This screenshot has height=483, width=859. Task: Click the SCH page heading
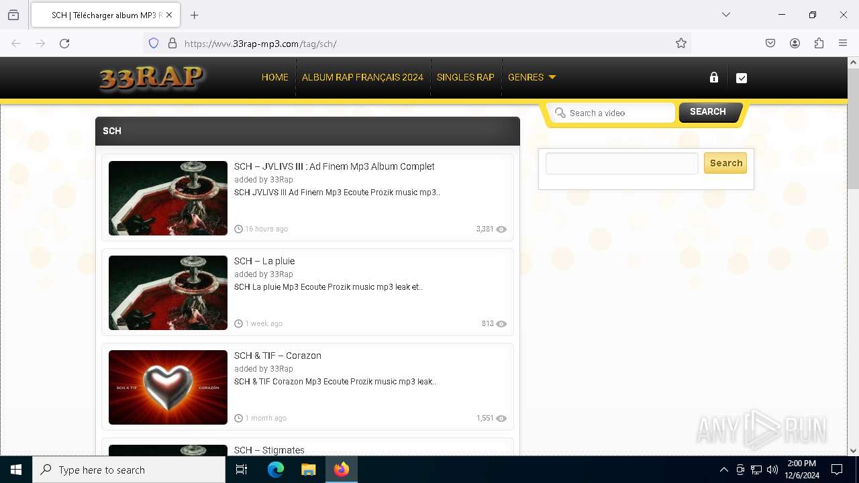click(112, 131)
